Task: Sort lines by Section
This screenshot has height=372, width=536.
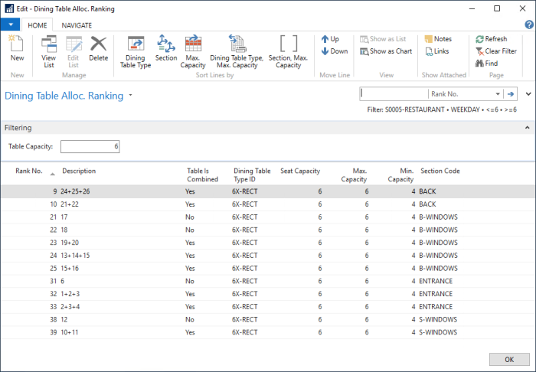Action: pos(166,49)
